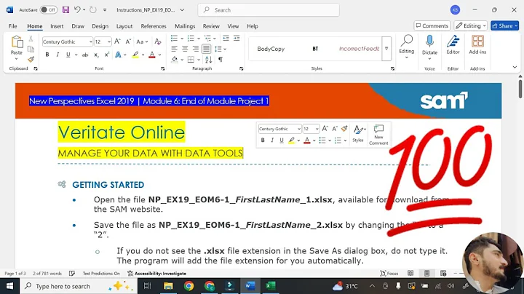The image size is (524, 294).
Task: Open Add-ins from the ribbon
Action: (477, 45)
